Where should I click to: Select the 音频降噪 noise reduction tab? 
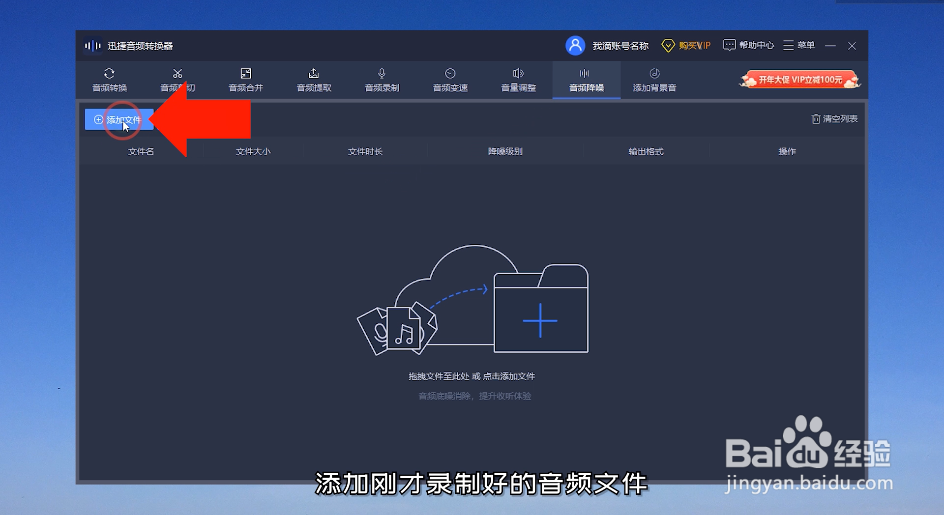(x=587, y=80)
